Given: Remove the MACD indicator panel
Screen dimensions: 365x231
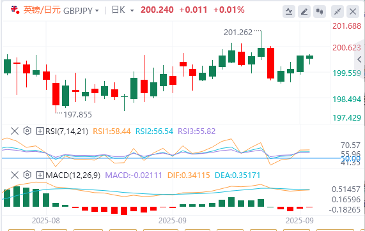Looking at the screenshot, I should pyautogui.click(x=15, y=175).
